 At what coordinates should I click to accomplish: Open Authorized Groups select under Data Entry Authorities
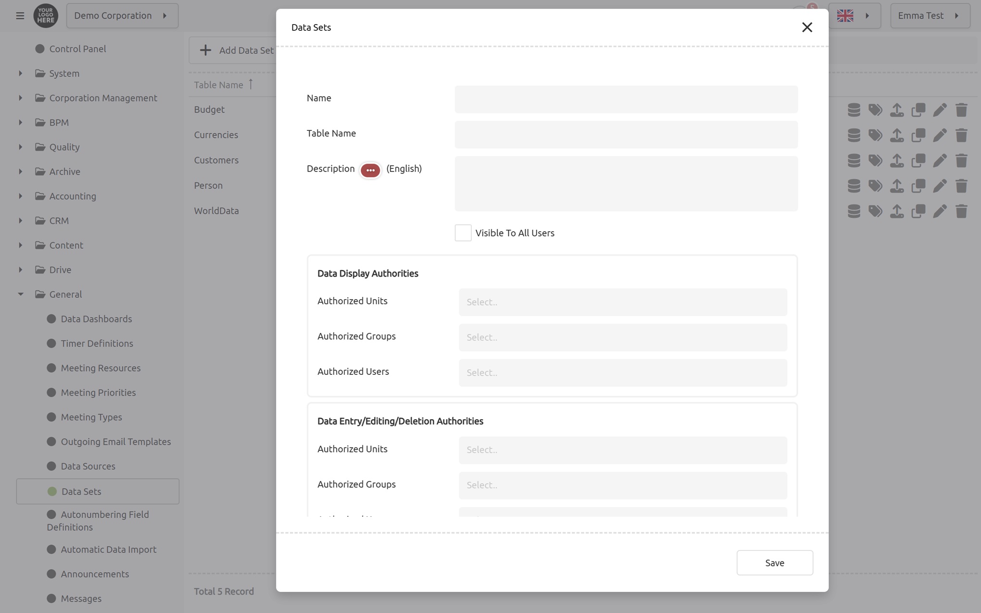point(623,485)
